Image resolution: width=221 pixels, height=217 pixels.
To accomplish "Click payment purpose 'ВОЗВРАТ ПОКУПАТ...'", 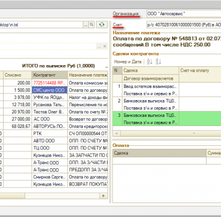I will point(88,184).
